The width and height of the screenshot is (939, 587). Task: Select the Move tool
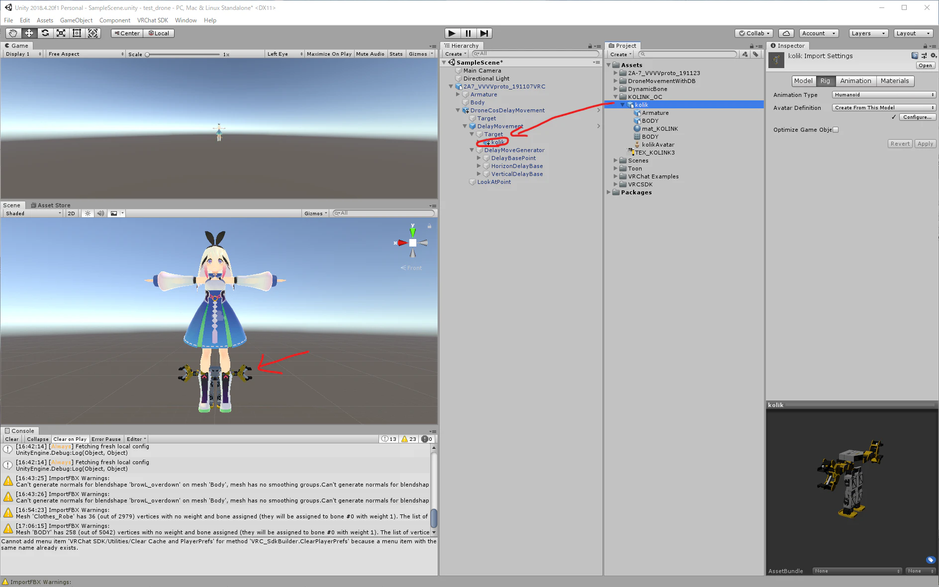29,33
